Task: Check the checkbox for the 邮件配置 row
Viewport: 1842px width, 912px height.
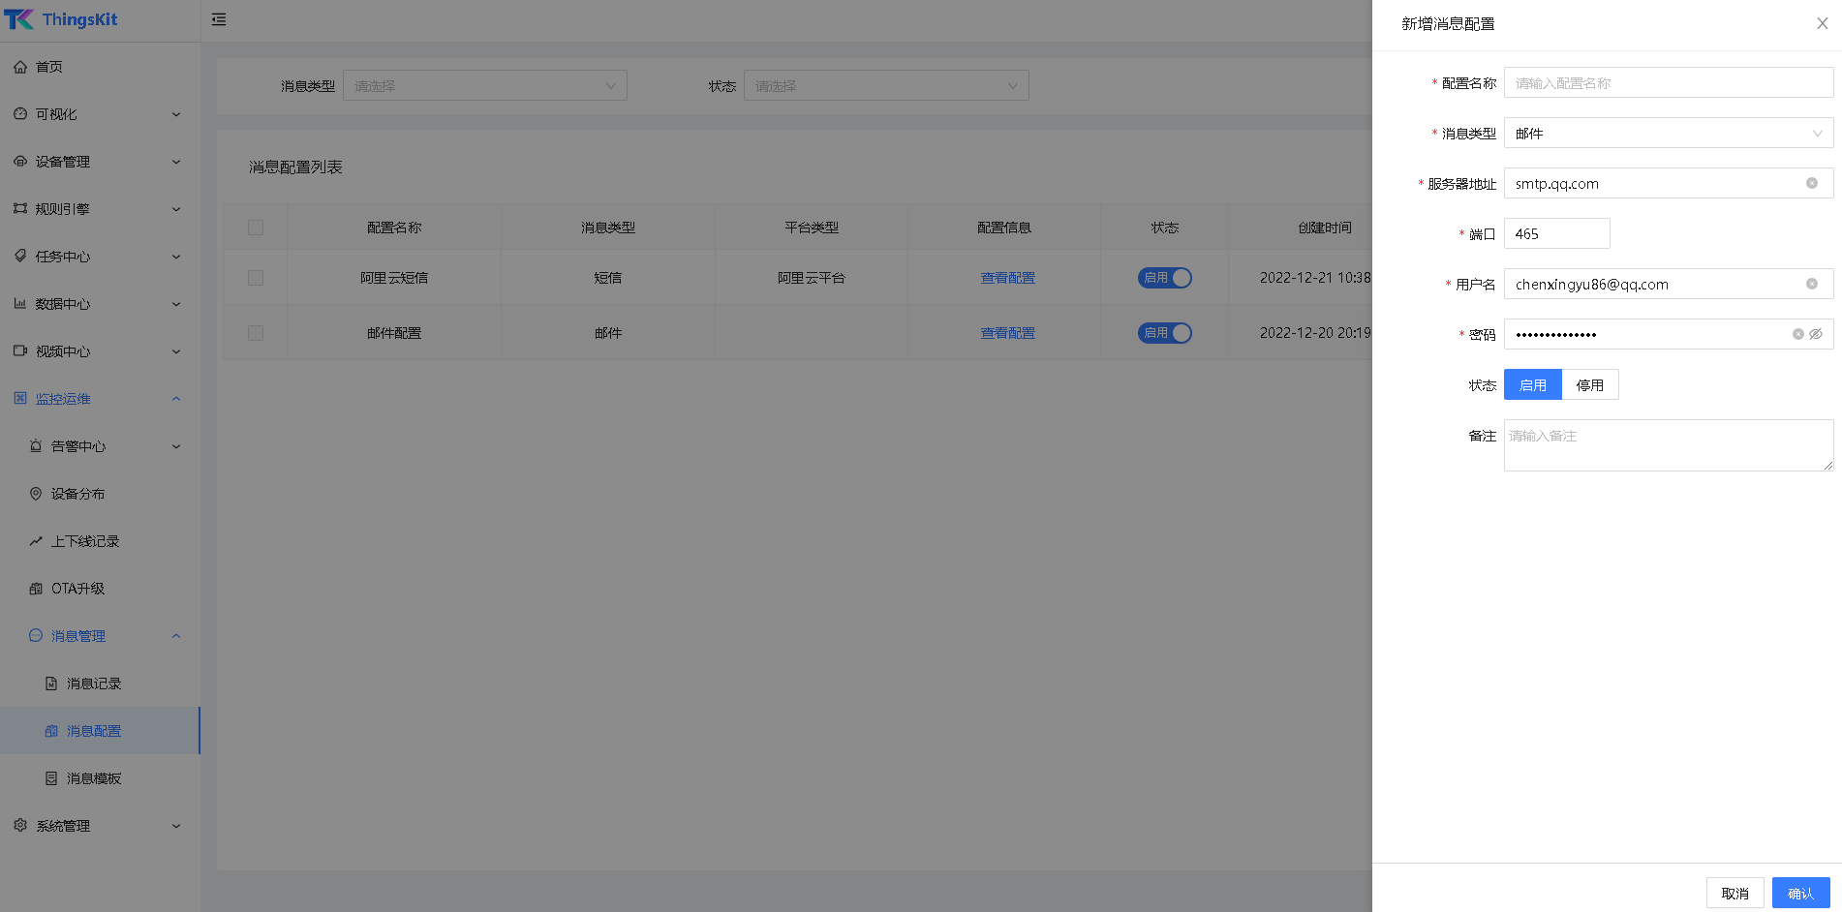Action: 256,333
